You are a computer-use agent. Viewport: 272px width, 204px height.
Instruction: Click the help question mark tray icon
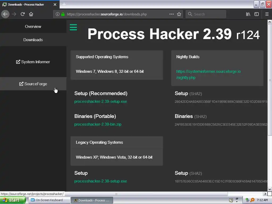231,200
